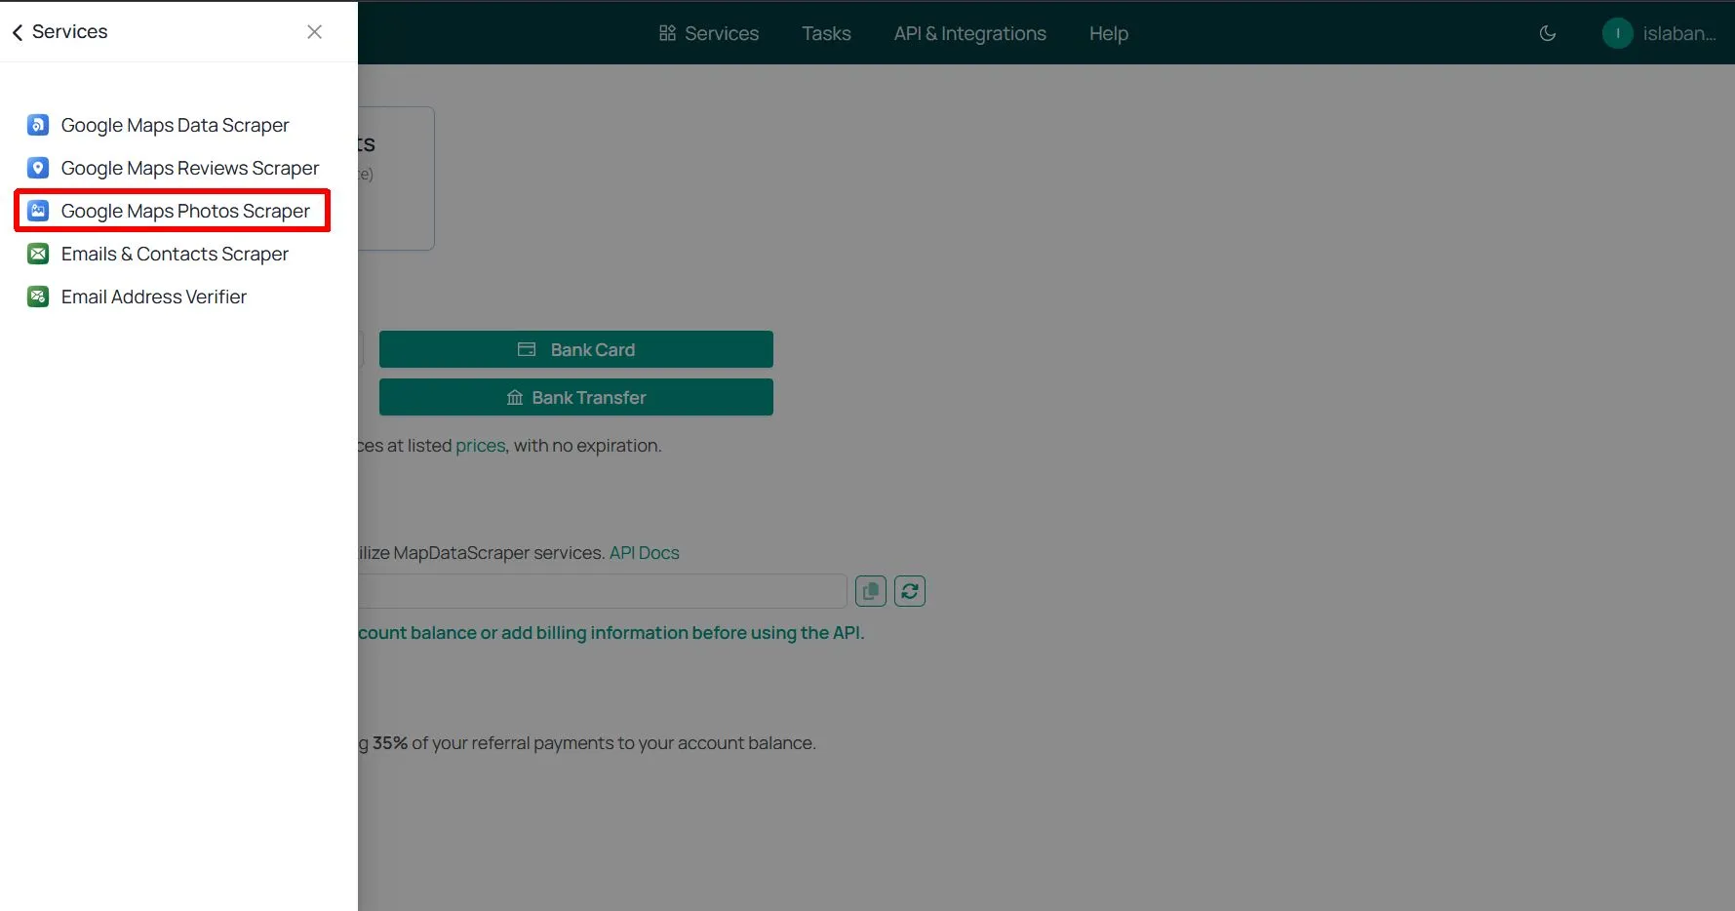Screen dimensions: 1735x911
Task: Click the API key input field
Action: 602,591
